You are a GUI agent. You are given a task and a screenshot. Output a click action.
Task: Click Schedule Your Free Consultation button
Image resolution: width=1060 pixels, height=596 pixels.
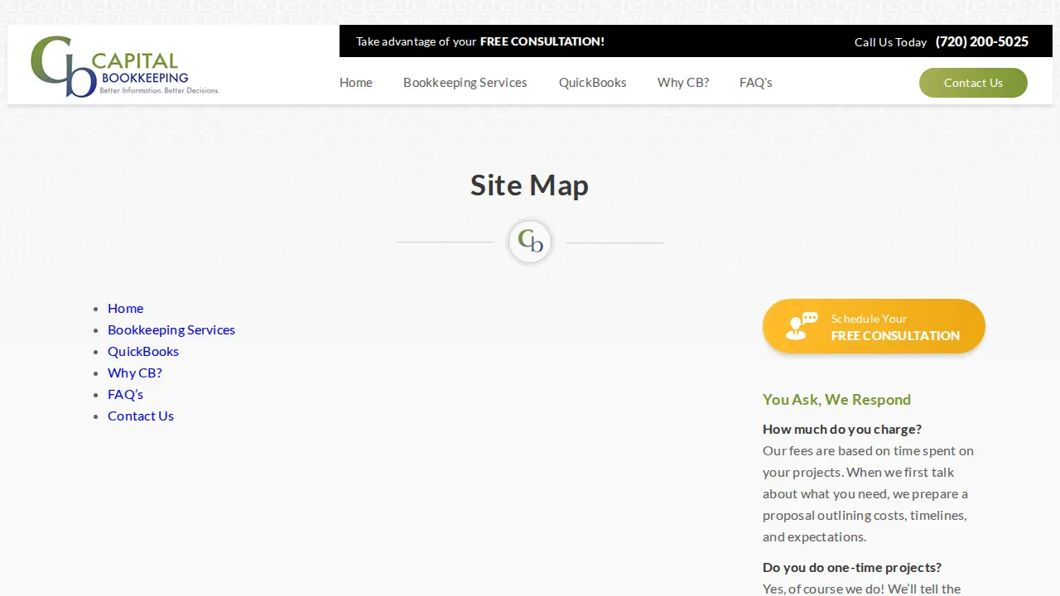click(874, 326)
